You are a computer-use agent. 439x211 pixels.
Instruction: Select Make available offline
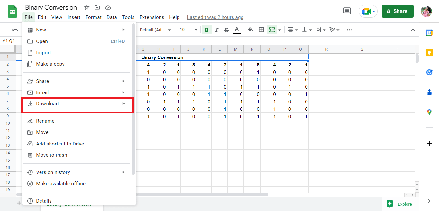[77, 184]
